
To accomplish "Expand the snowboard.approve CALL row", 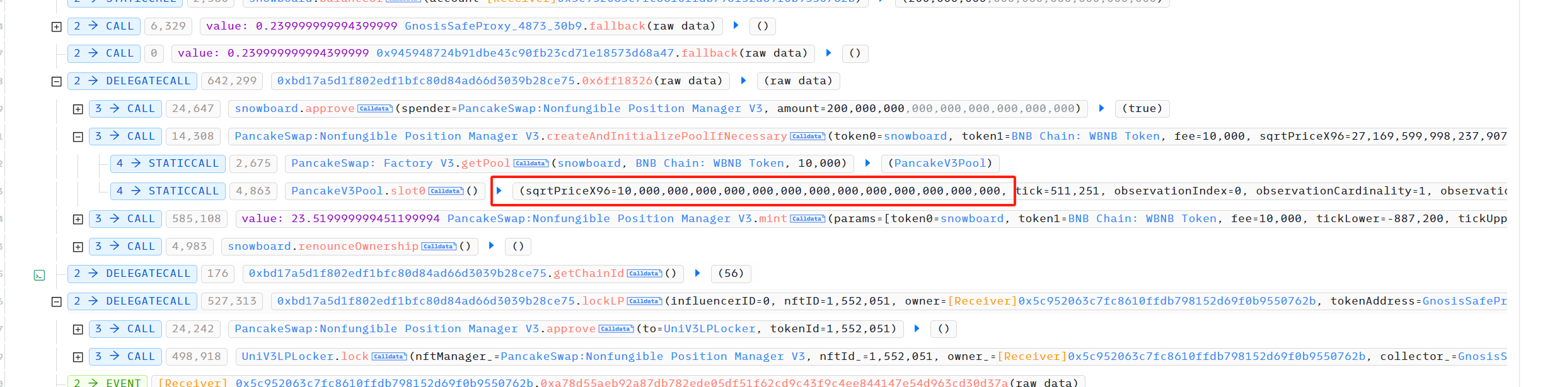I will pos(78,109).
